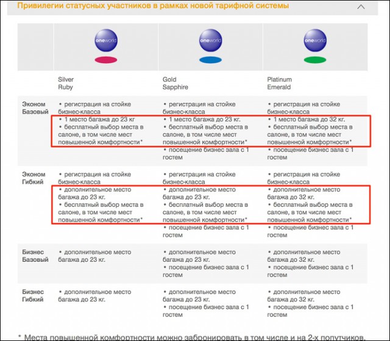390x341 pixels.
Task: Click '1 место багажа до 32 кг.' in Platinum column
Action: [x=309, y=120]
